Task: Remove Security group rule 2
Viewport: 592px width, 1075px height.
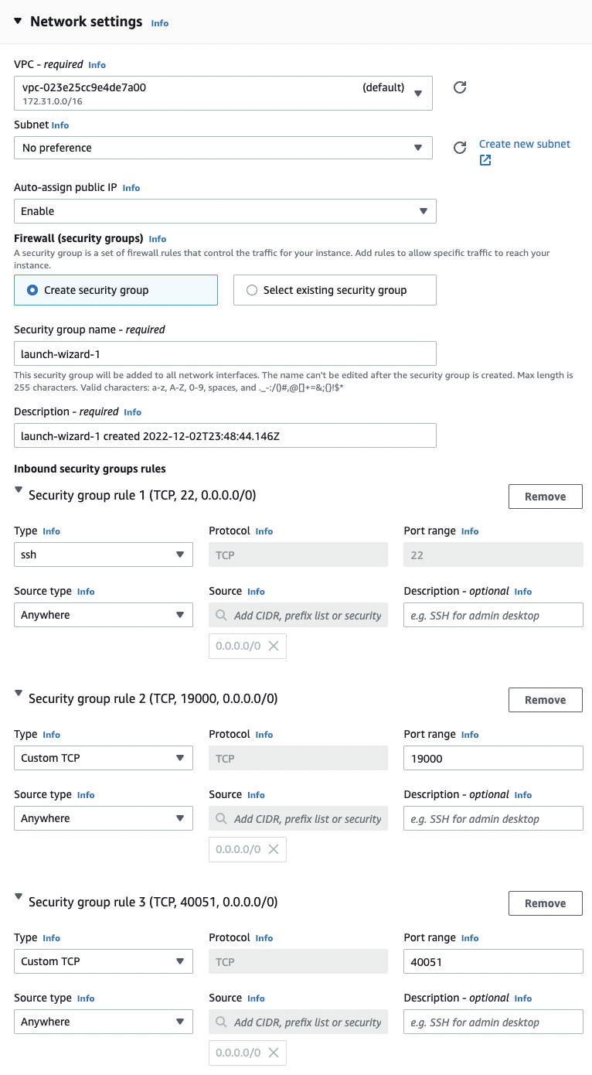Action: [545, 700]
